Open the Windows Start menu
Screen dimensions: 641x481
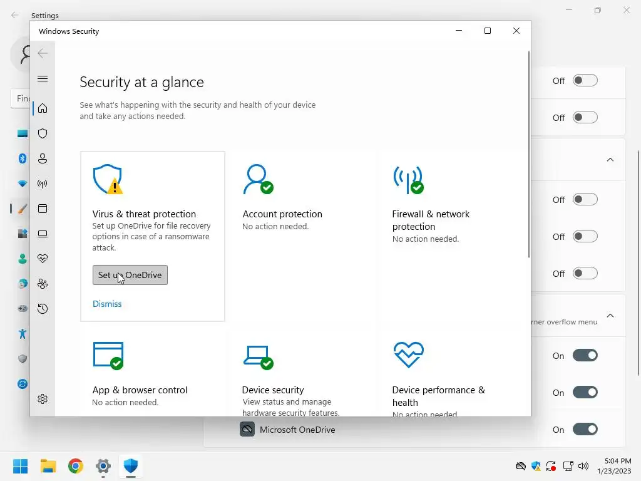click(x=20, y=466)
